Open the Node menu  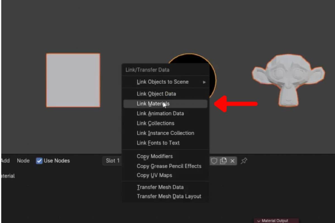pyautogui.click(x=23, y=161)
